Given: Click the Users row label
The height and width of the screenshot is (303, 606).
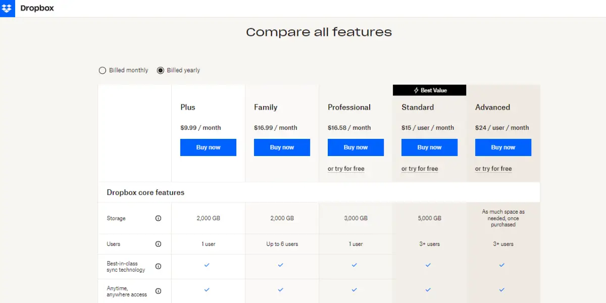Looking at the screenshot, I should pos(114,244).
